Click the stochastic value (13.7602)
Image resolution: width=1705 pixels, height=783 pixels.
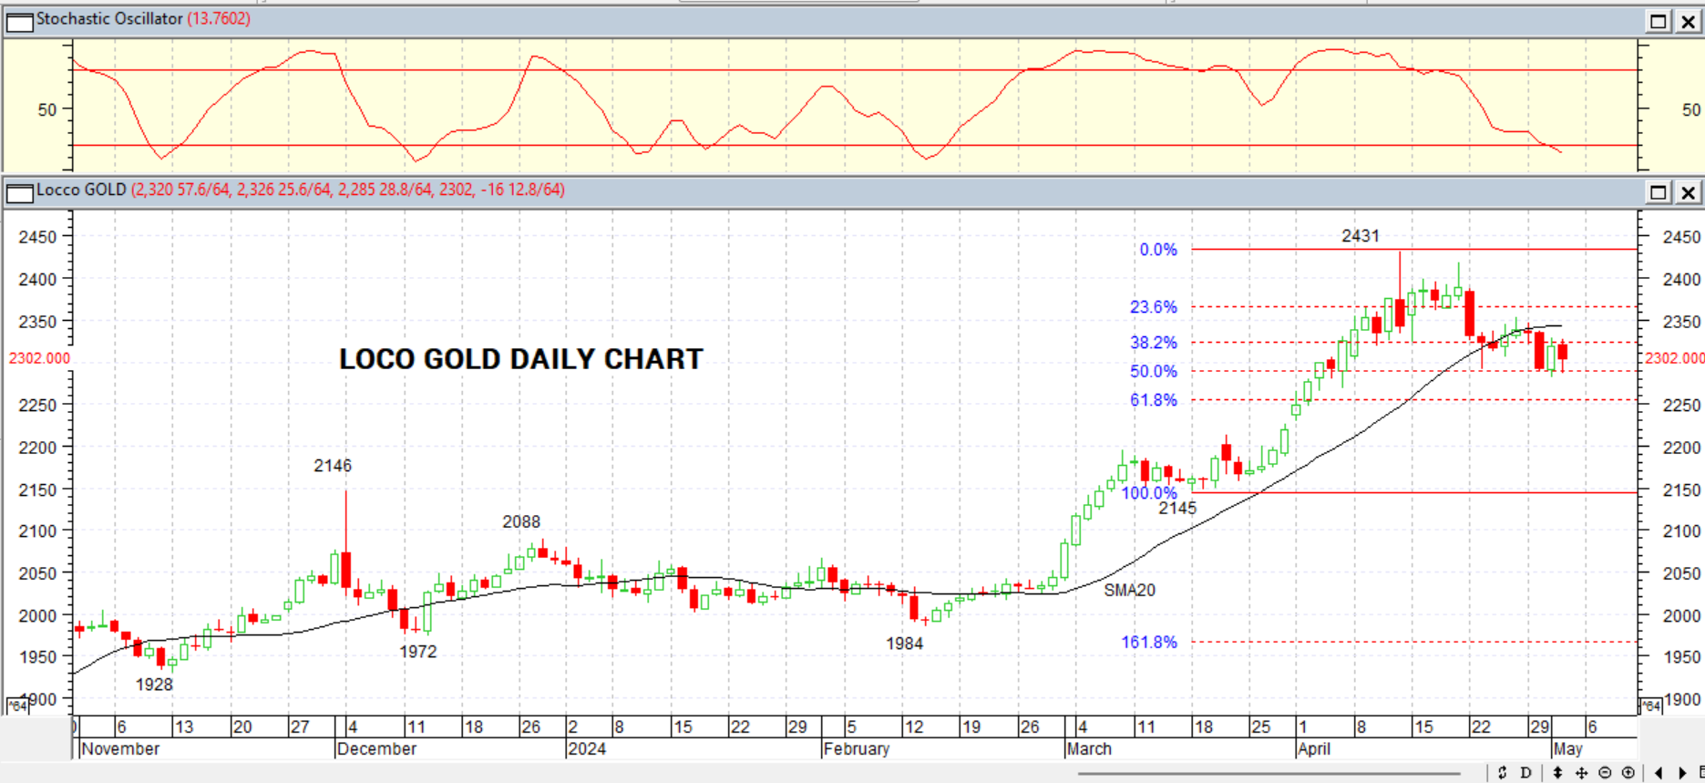219,19
